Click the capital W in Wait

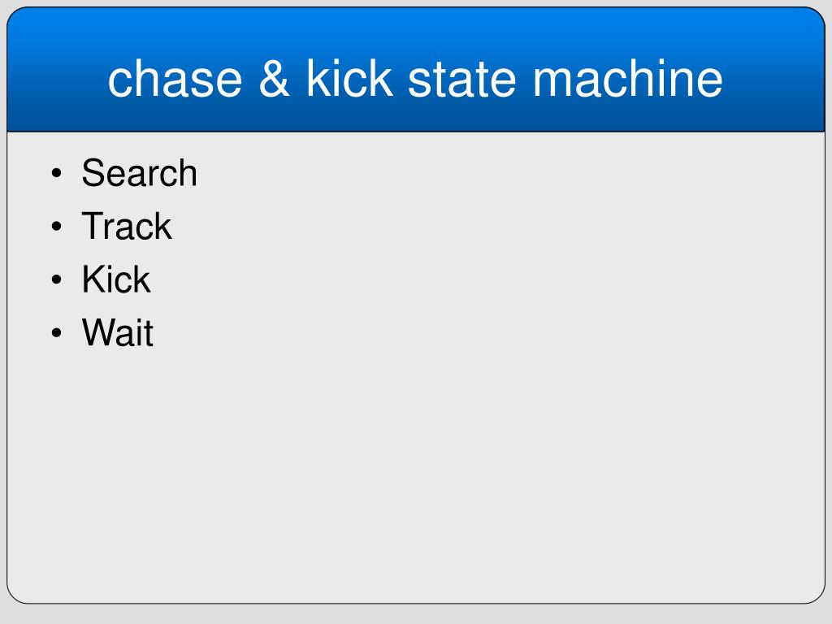101,332
